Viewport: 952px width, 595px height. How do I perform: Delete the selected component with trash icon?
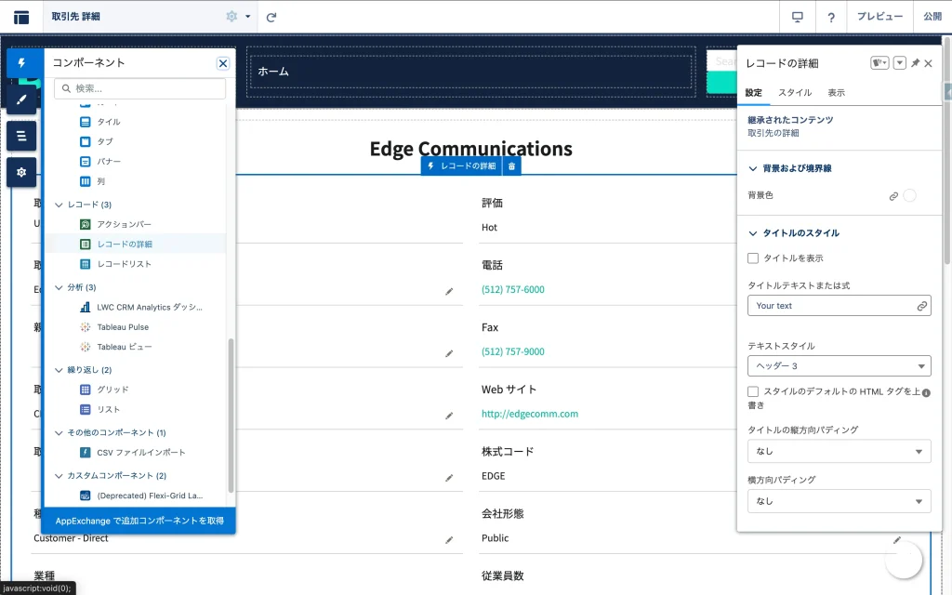(512, 165)
